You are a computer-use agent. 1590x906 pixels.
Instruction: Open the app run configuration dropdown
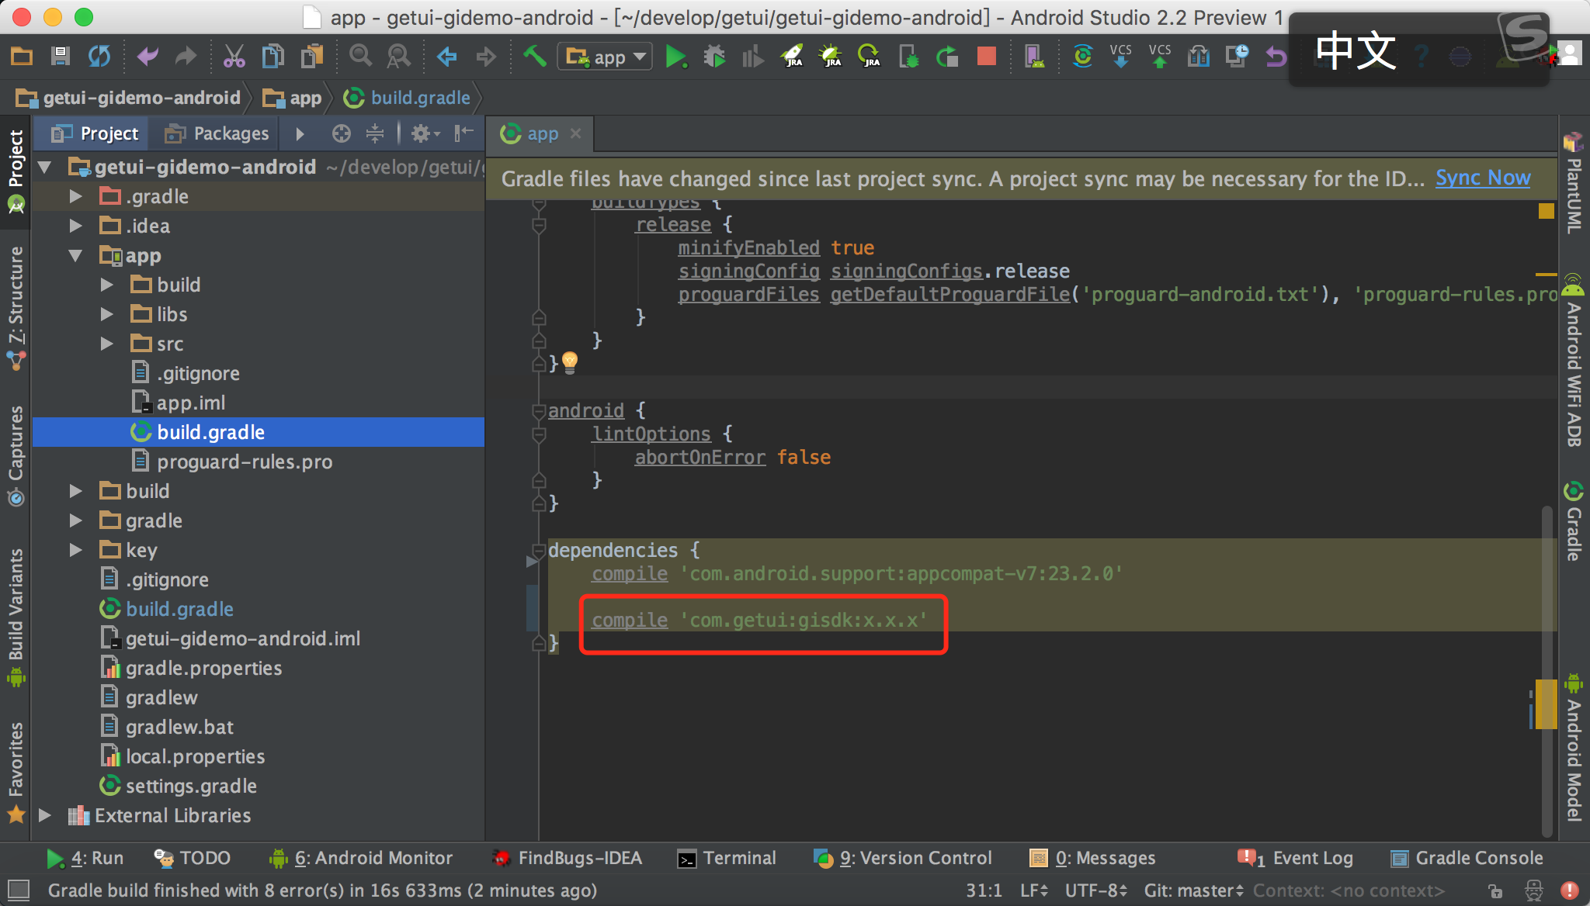click(x=606, y=57)
